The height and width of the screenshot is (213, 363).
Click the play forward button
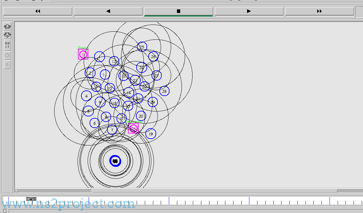coord(249,11)
